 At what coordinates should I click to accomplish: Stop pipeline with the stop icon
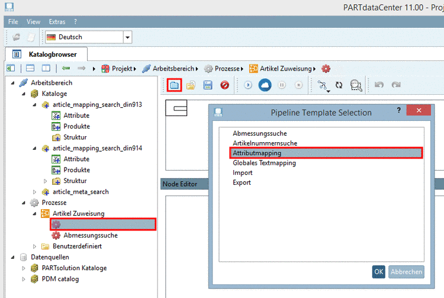[x=298, y=85]
